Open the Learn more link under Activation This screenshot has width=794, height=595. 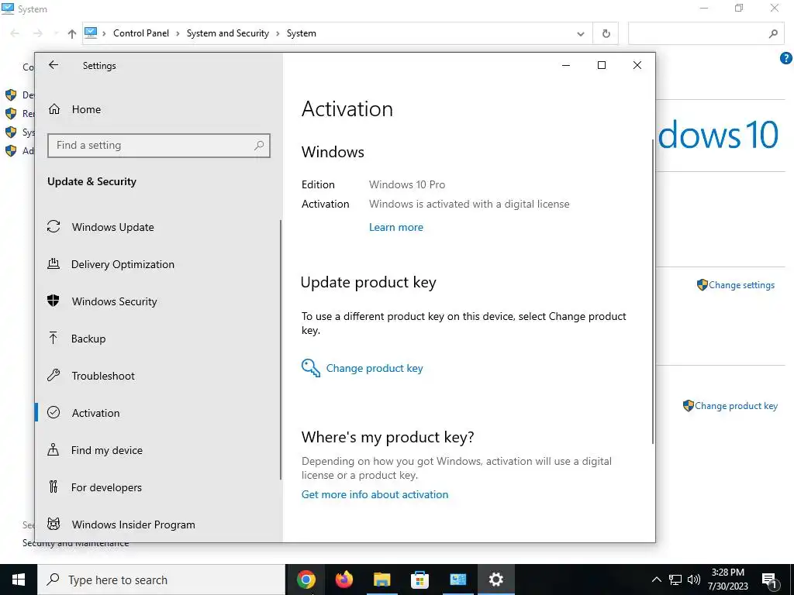(396, 227)
